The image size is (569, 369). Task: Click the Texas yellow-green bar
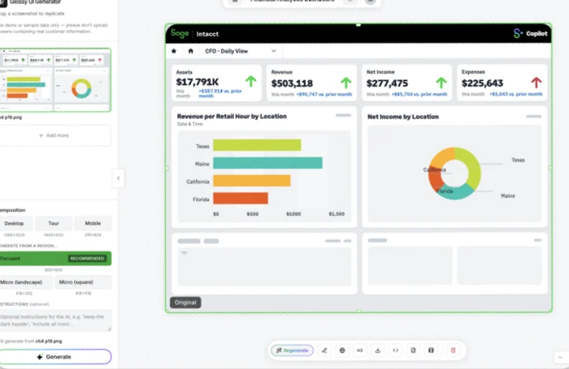(x=257, y=145)
